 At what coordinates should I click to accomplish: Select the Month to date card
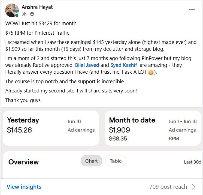pos(153,128)
